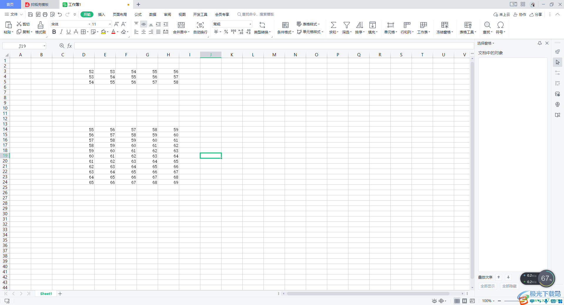
Task: Add a new sheet with plus button
Action: [x=60, y=294]
